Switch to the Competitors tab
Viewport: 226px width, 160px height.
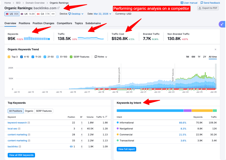point(64,23)
